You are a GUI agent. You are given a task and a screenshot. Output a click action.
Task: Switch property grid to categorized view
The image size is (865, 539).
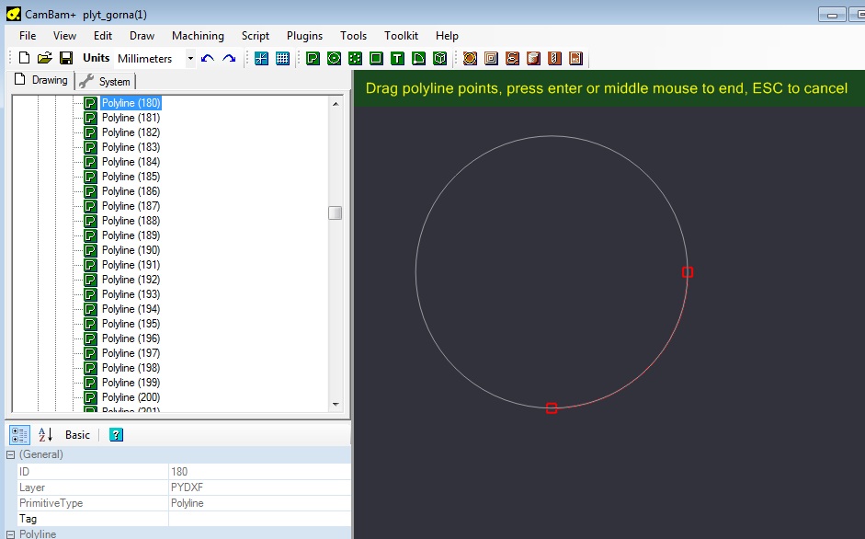20,435
